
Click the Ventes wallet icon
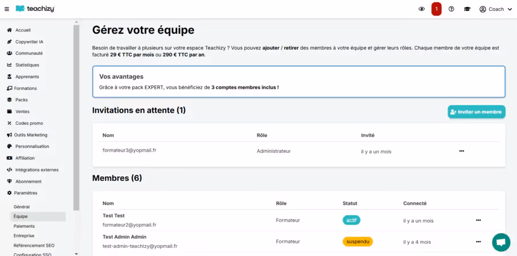[9, 112]
